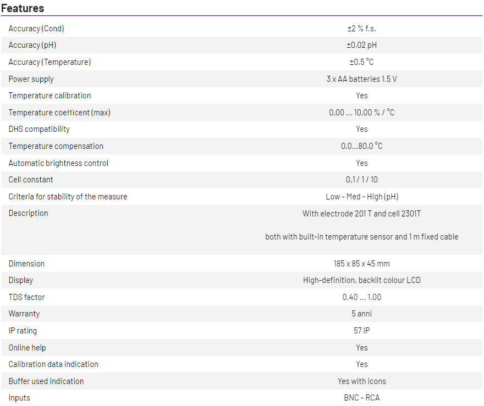Click the Accuracy (Cond) row label
The image size is (484, 406).
click(x=36, y=29)
